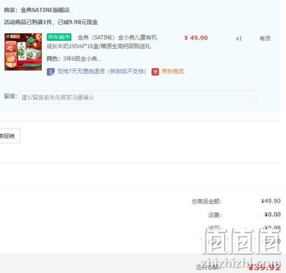Viewport: 286px width, 273px height.
Task: Click 颜色: 3年6班金小典 variant text
Action: [74, 58]
